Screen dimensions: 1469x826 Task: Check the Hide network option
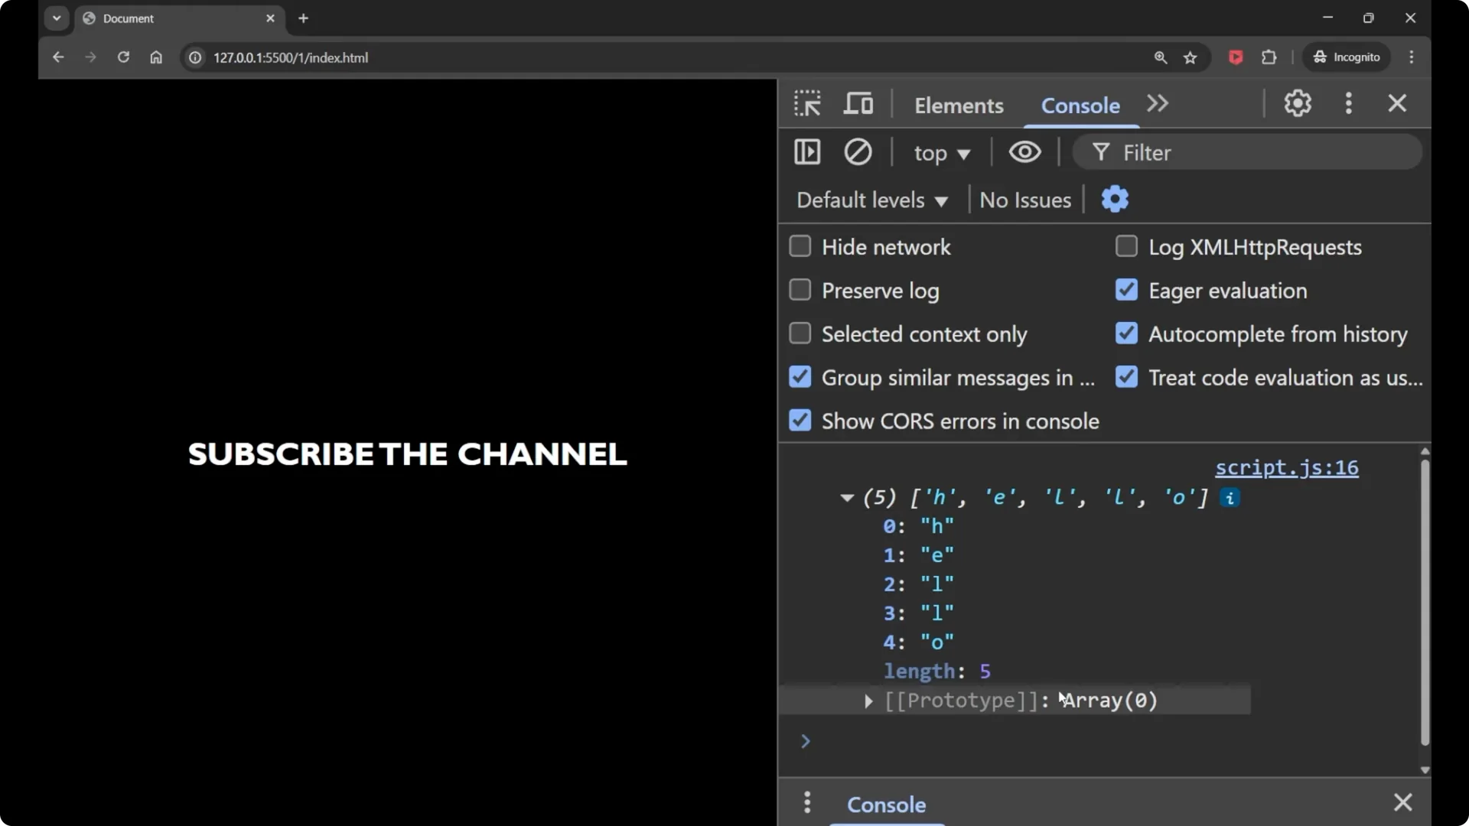click(x=800, y=246)
